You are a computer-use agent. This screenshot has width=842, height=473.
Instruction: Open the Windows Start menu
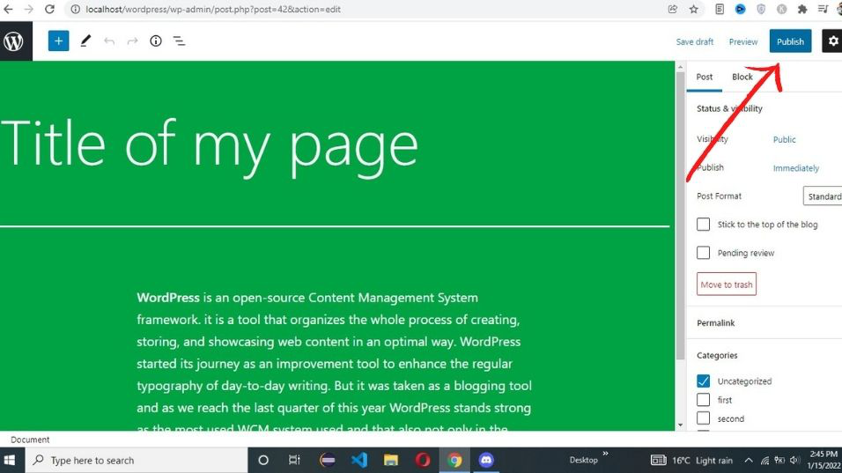10,460
